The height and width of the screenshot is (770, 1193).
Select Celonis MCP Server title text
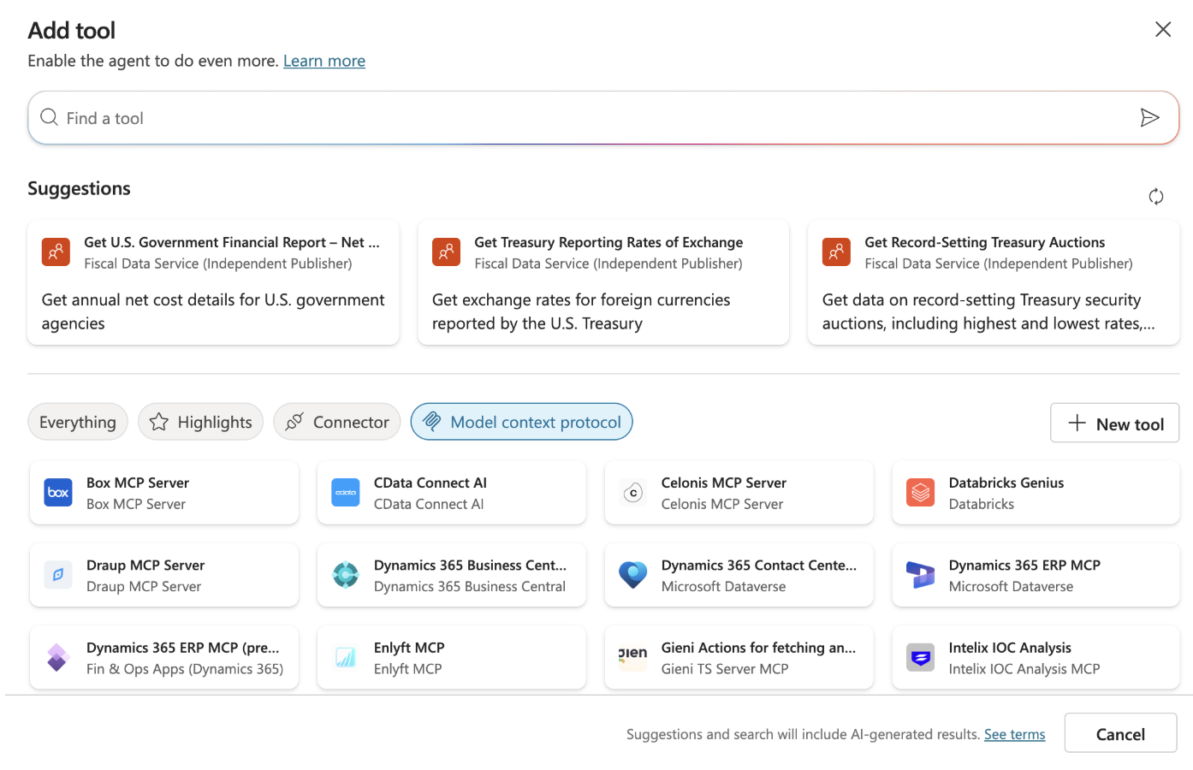(724, 483)
